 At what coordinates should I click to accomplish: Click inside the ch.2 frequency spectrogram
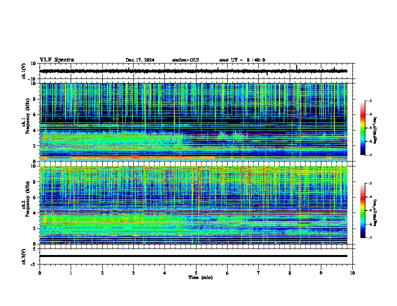pyautogui.click(x=193, y=205)
